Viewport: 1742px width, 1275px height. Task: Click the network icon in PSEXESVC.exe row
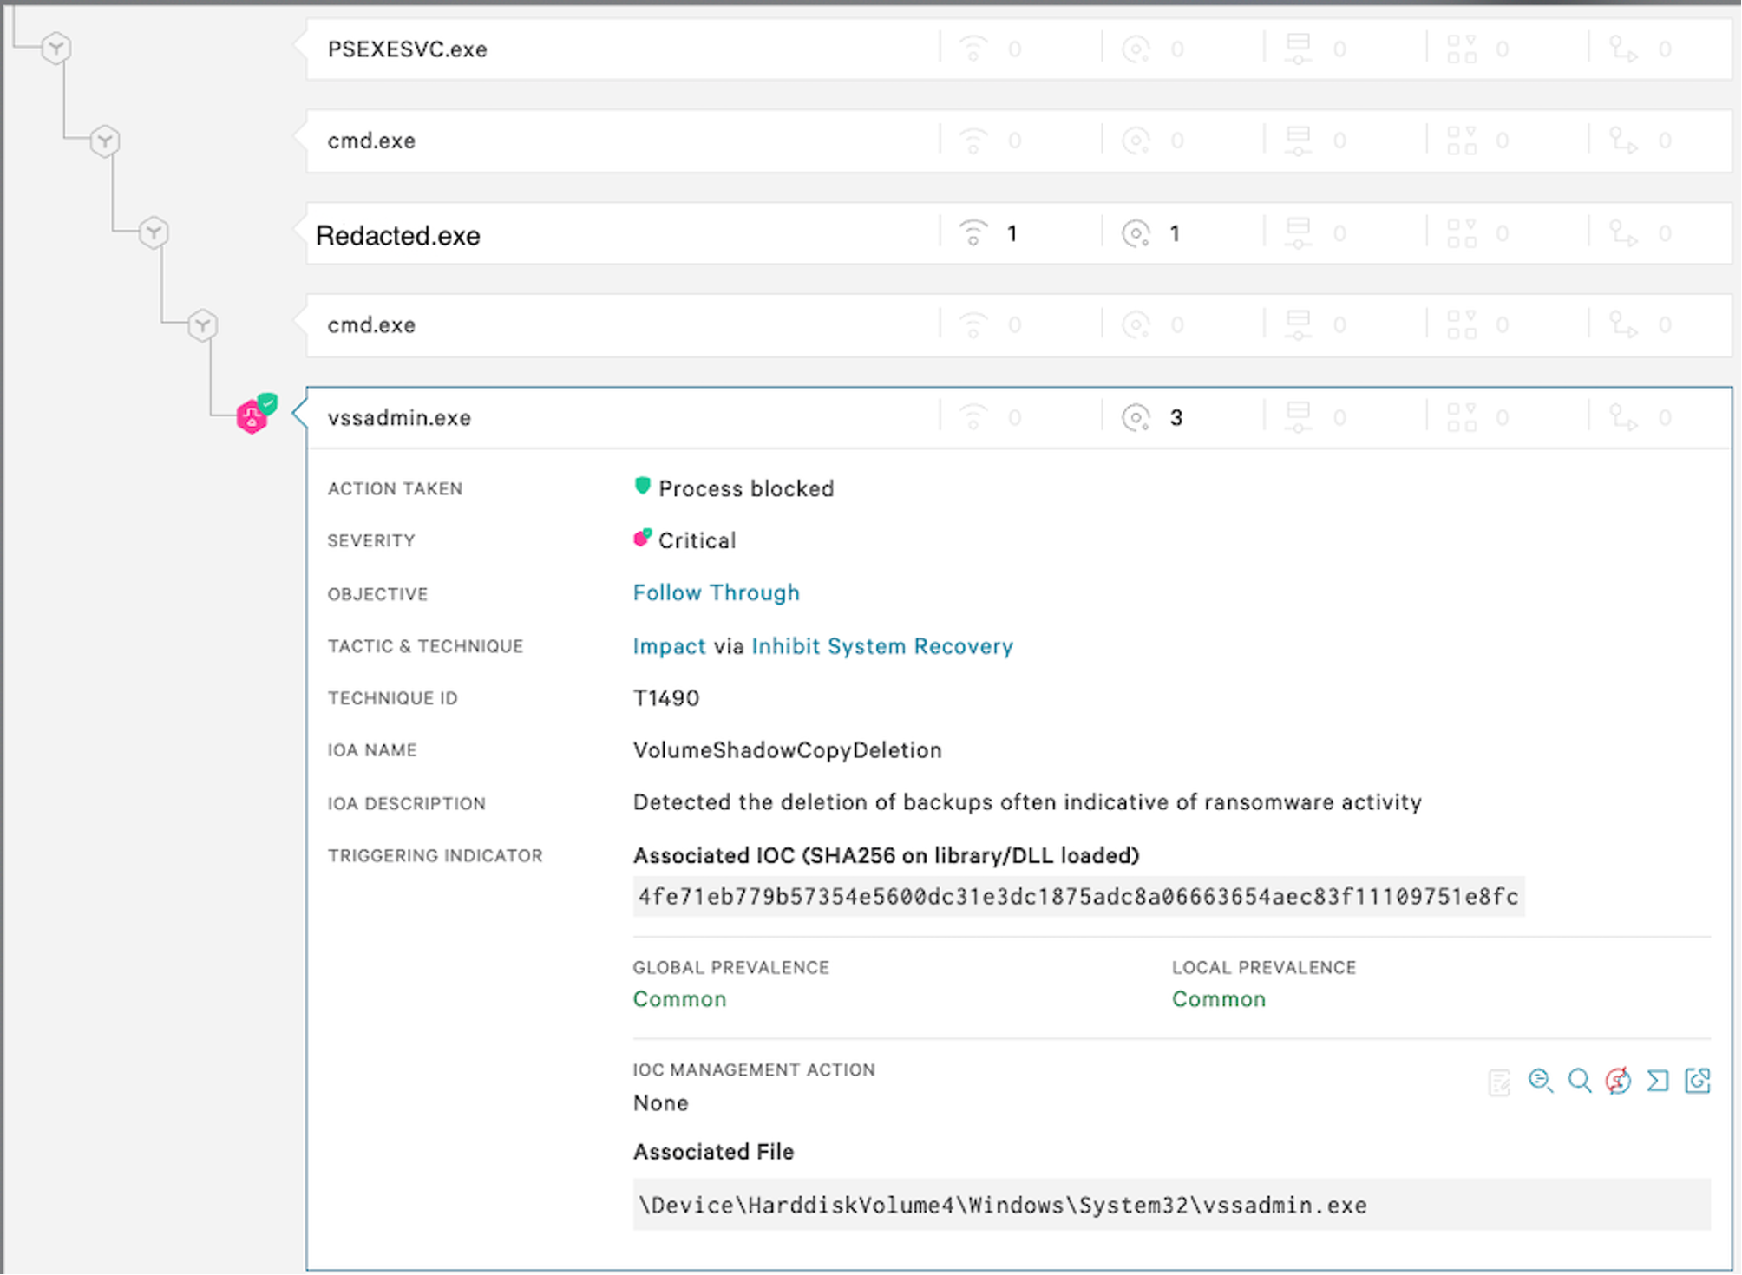[x=973, y=49]
